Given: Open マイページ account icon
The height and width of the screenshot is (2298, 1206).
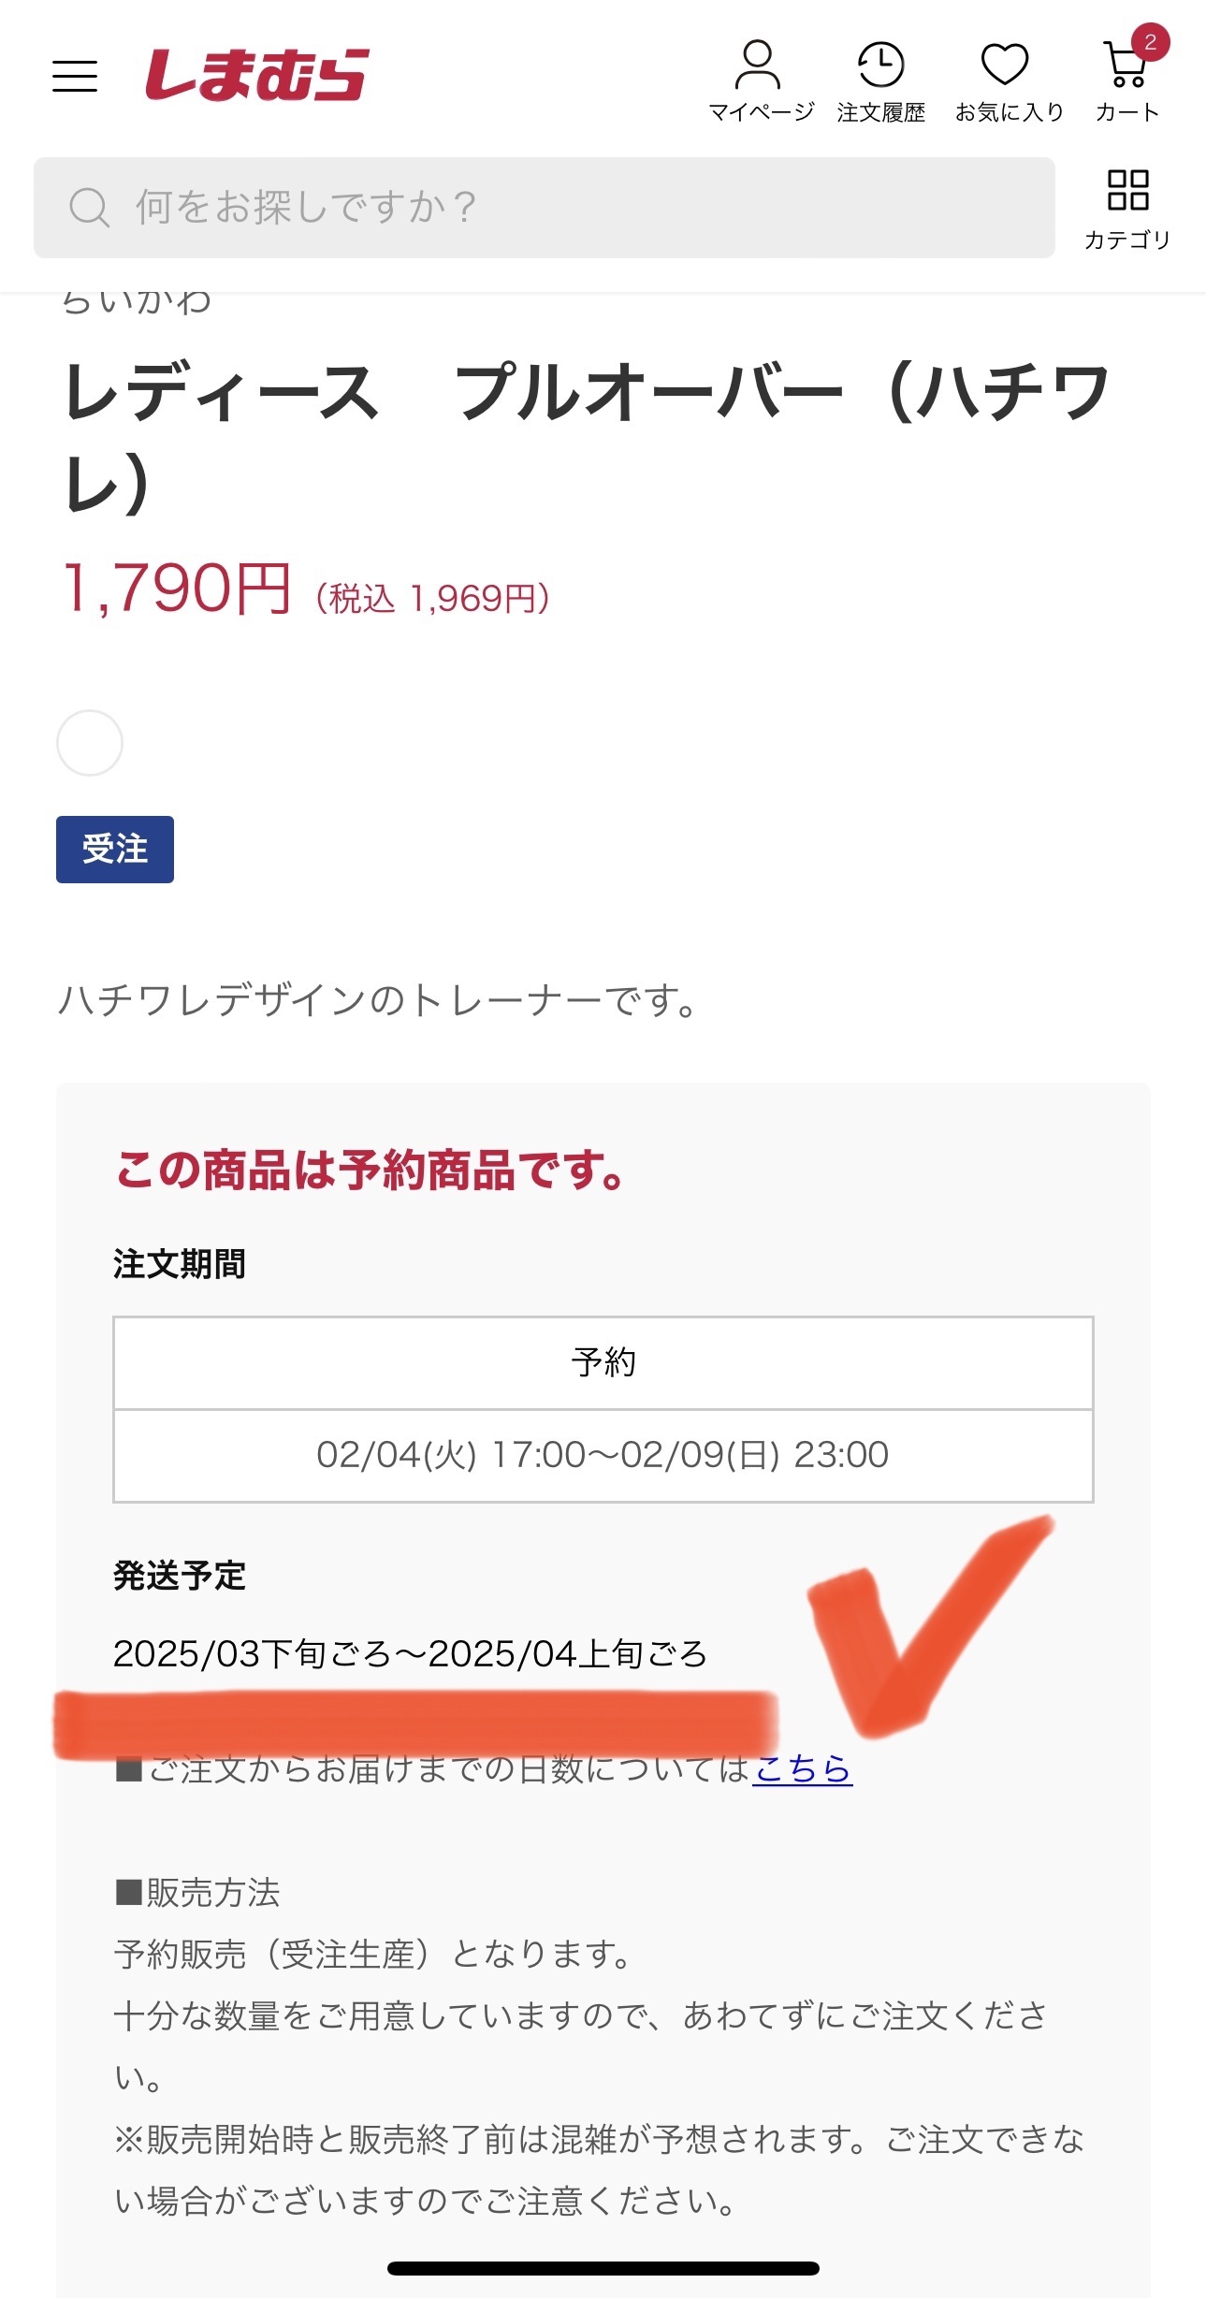Looking at the screenshot, I should (760, 81).
